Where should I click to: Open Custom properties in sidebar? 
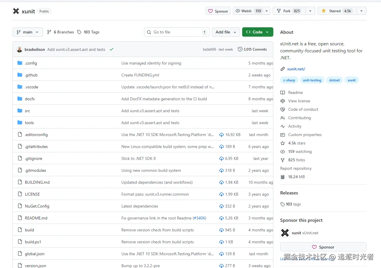pos(301,135)
